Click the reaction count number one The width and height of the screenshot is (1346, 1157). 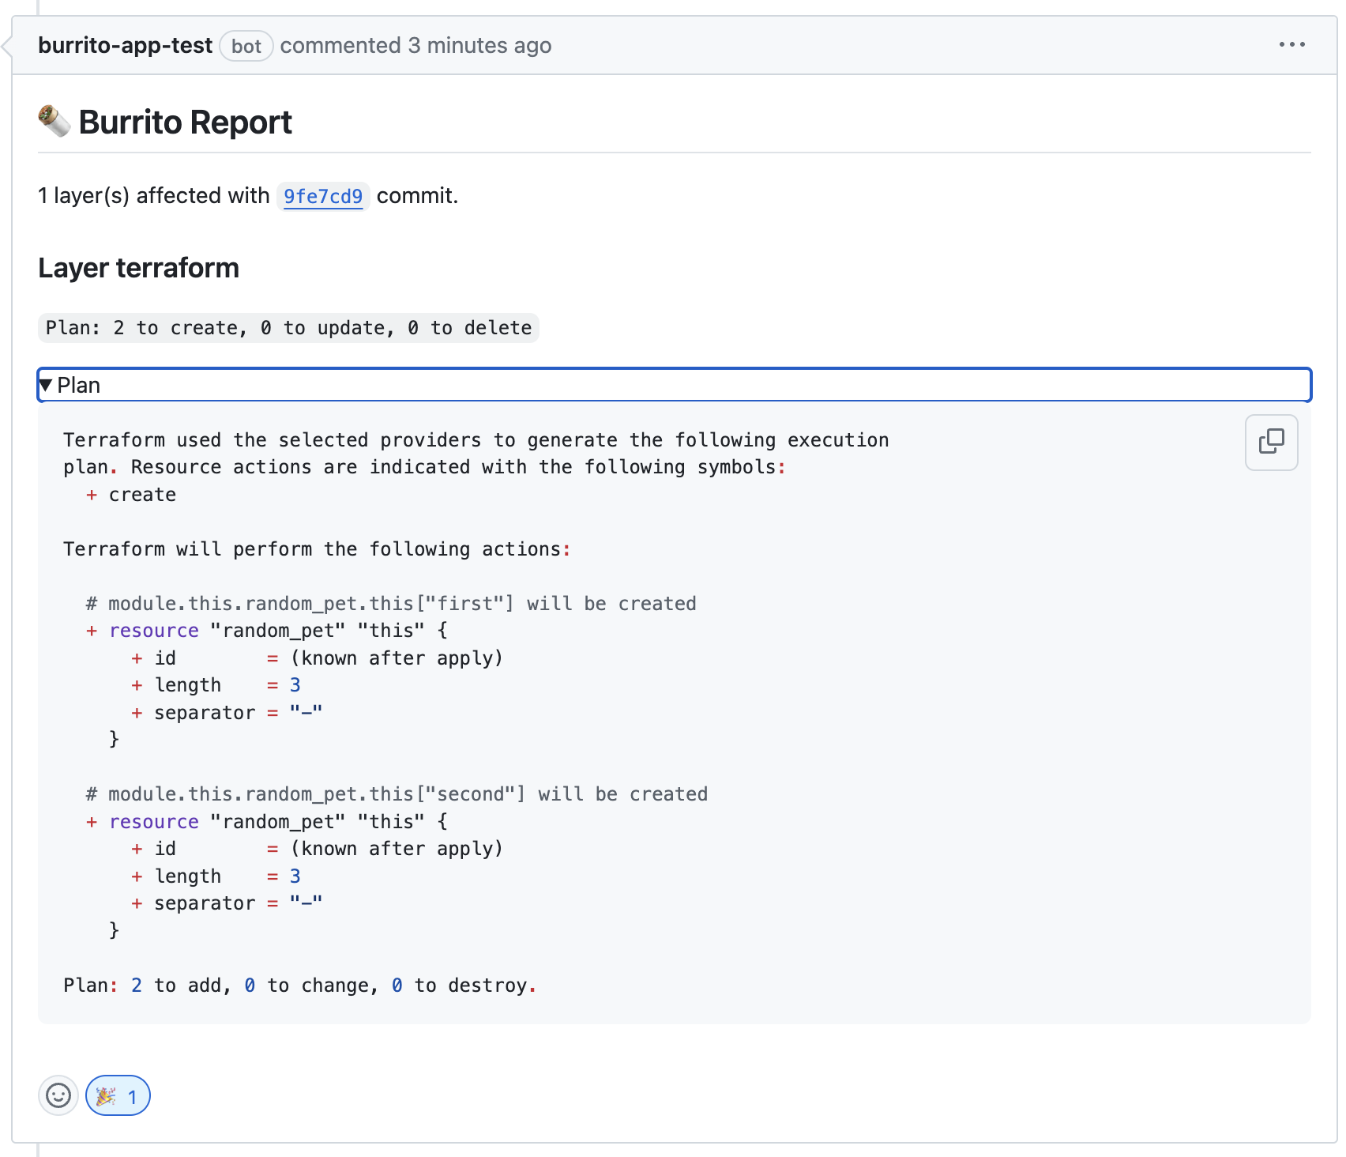(x=132, y=1096)
